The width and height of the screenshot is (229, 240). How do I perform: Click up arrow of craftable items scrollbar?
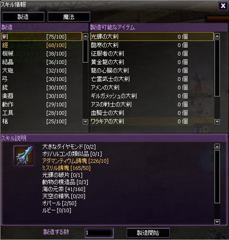coord(217,36)
